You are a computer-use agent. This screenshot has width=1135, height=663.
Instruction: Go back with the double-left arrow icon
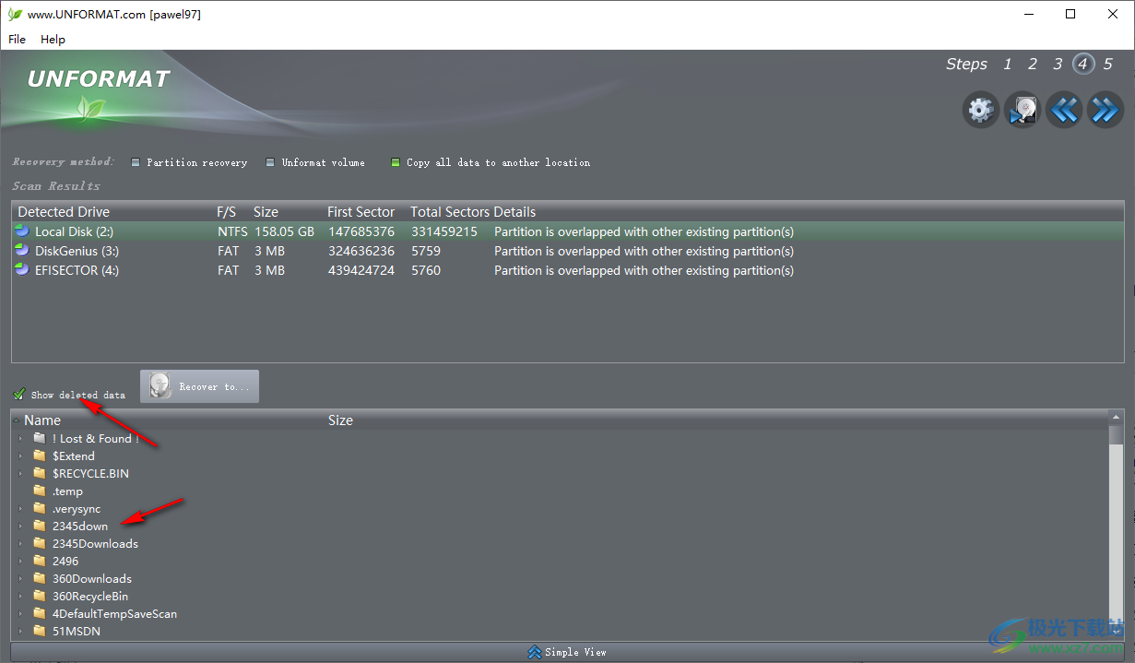coord(1063,110)
